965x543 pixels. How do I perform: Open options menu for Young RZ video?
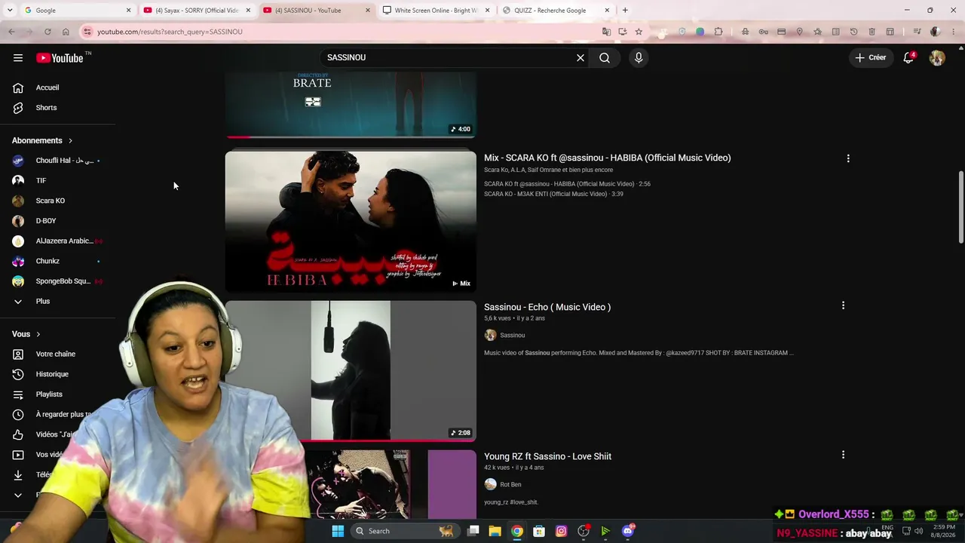point(843,455)
